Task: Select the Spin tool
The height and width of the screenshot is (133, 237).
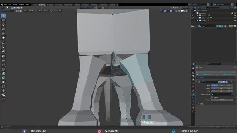Action: (3, 78)
